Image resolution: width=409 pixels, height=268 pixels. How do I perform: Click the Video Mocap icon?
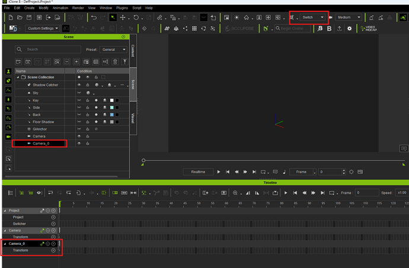pos(369,28)
